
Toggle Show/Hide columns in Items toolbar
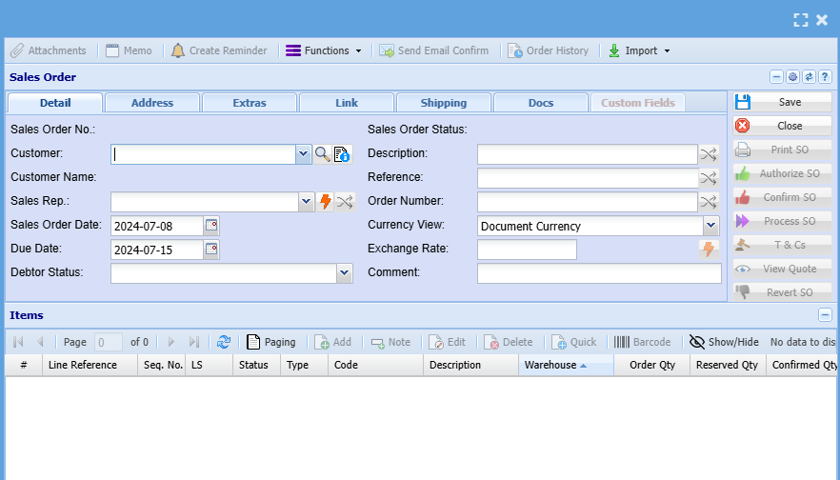coord(724,342)
